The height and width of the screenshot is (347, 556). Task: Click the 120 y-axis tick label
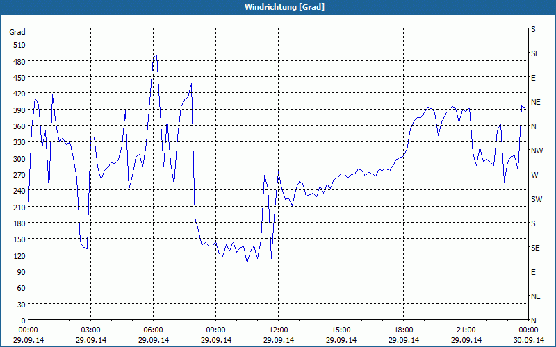(x=19, y=256)
